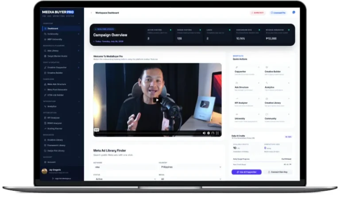Image resolution: width=340 pixels, height=198 pixels.
Task: Click the sidebar KPI Analyzer icon
Action: point(45,118)
